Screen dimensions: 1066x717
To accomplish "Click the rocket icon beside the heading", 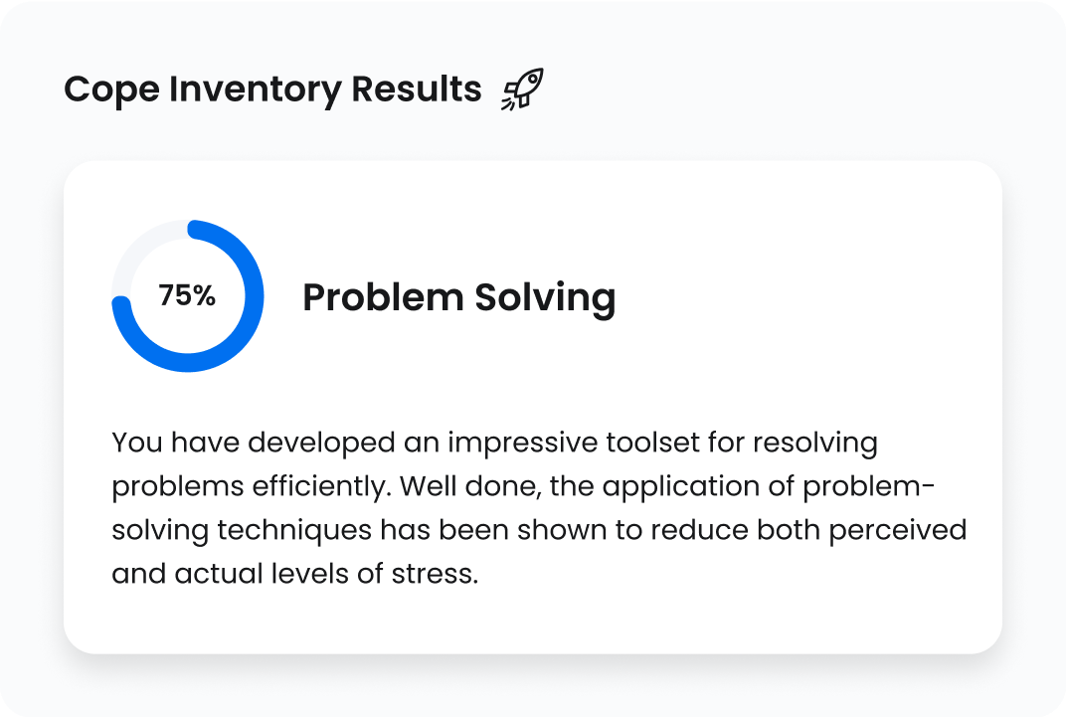I will coord(523,90).
